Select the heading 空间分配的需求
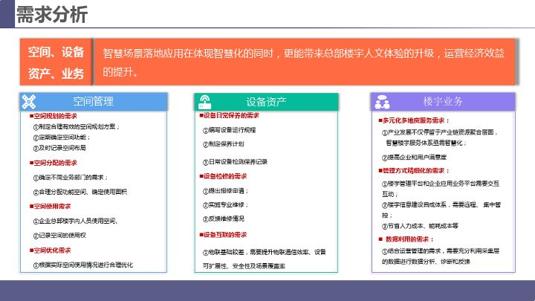The width and height of the screenshot is (535, 301). (53, 163)
